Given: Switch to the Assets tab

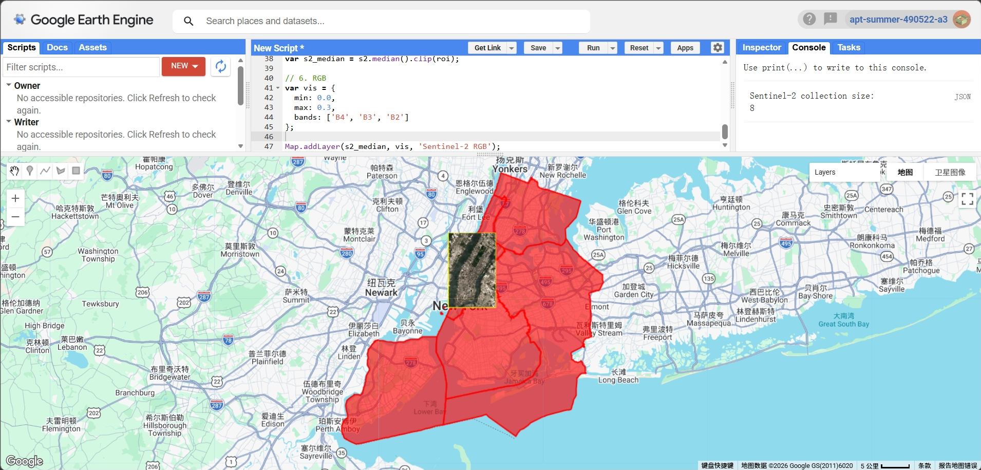Looking at the screenshot, I should click(x=92, y=47).
